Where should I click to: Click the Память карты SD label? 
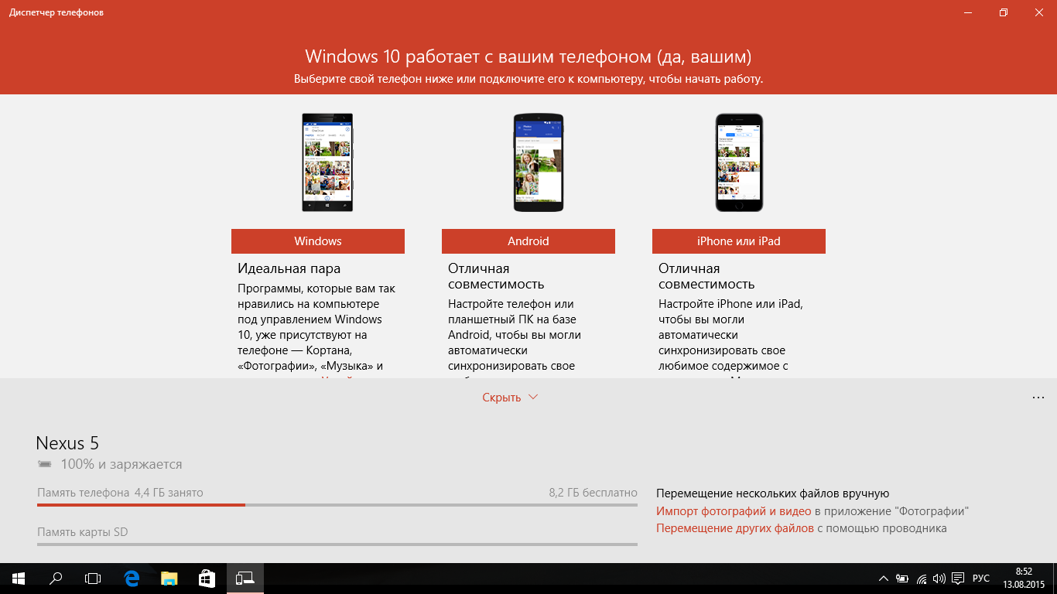pos(83,532)
